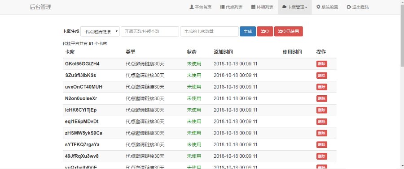404x169 pixels.
Task: Select the card key sYTFKQ7rgaYa text
Action: click(83, 145)
